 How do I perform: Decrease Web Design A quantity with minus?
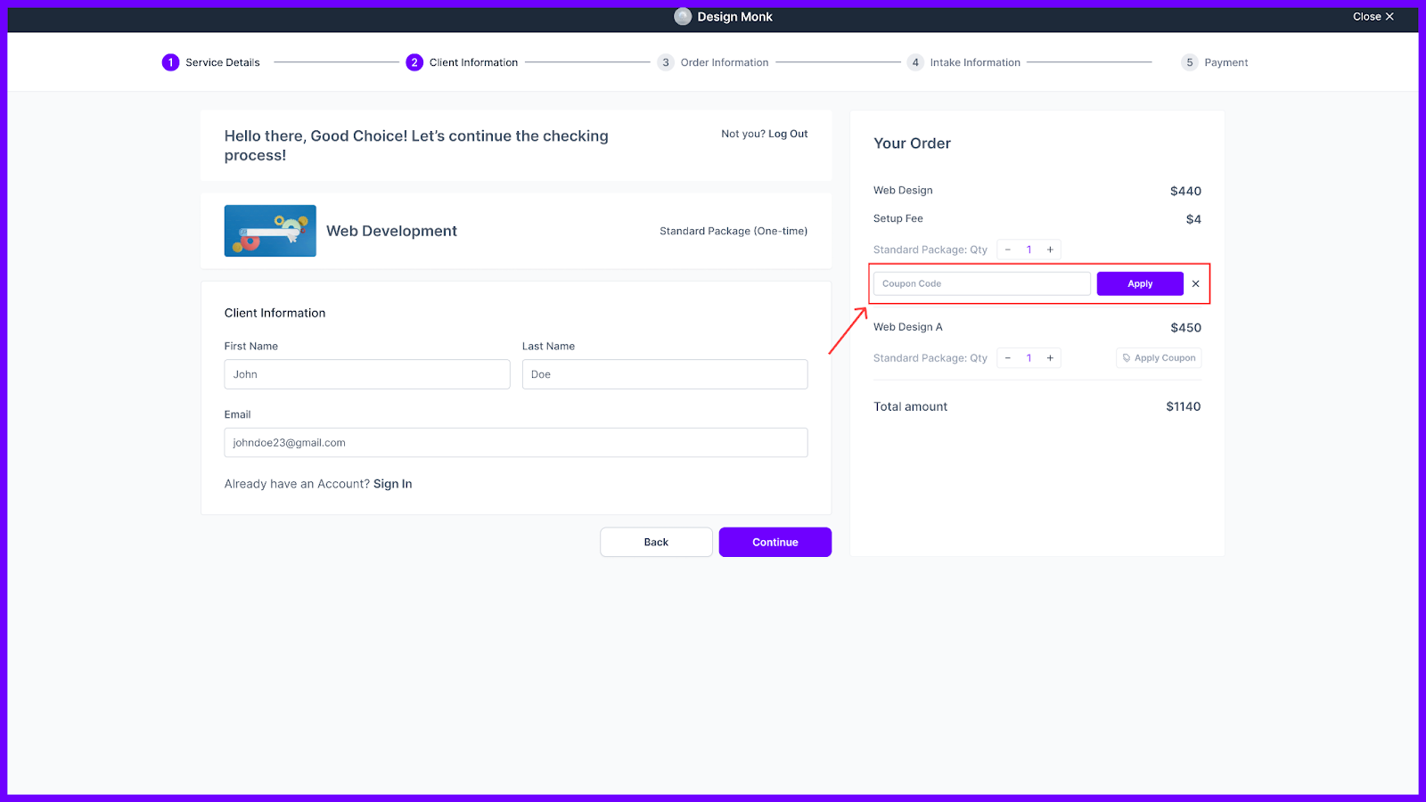[1008, 358]
